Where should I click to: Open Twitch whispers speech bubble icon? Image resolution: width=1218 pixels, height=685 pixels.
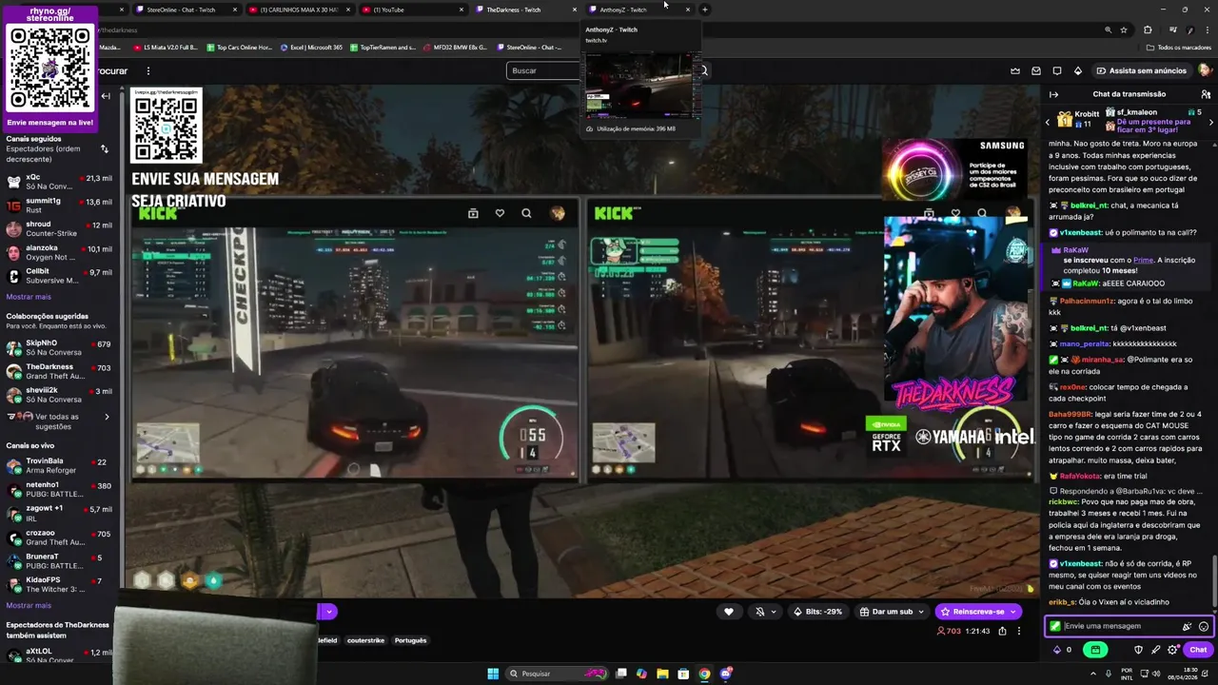(x=1057, y=70)
